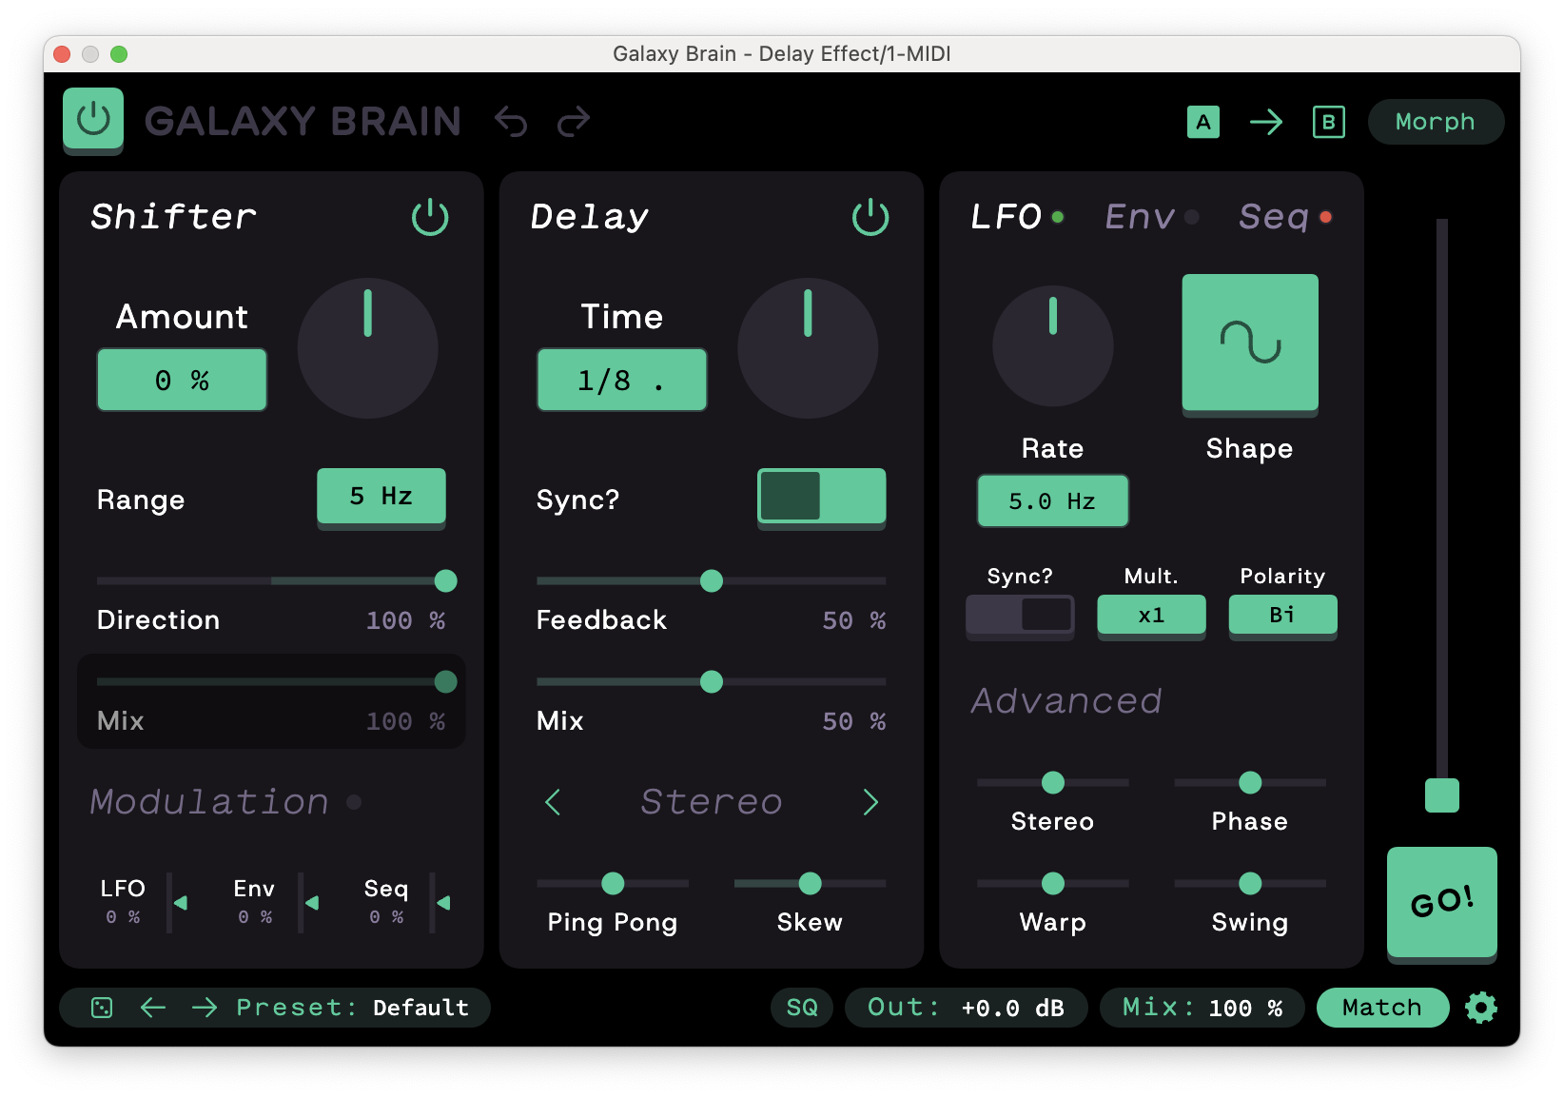Screen dimensions: 1564x1098
Task: Click the sine wave Shape button
Action: coord(1249,343)
